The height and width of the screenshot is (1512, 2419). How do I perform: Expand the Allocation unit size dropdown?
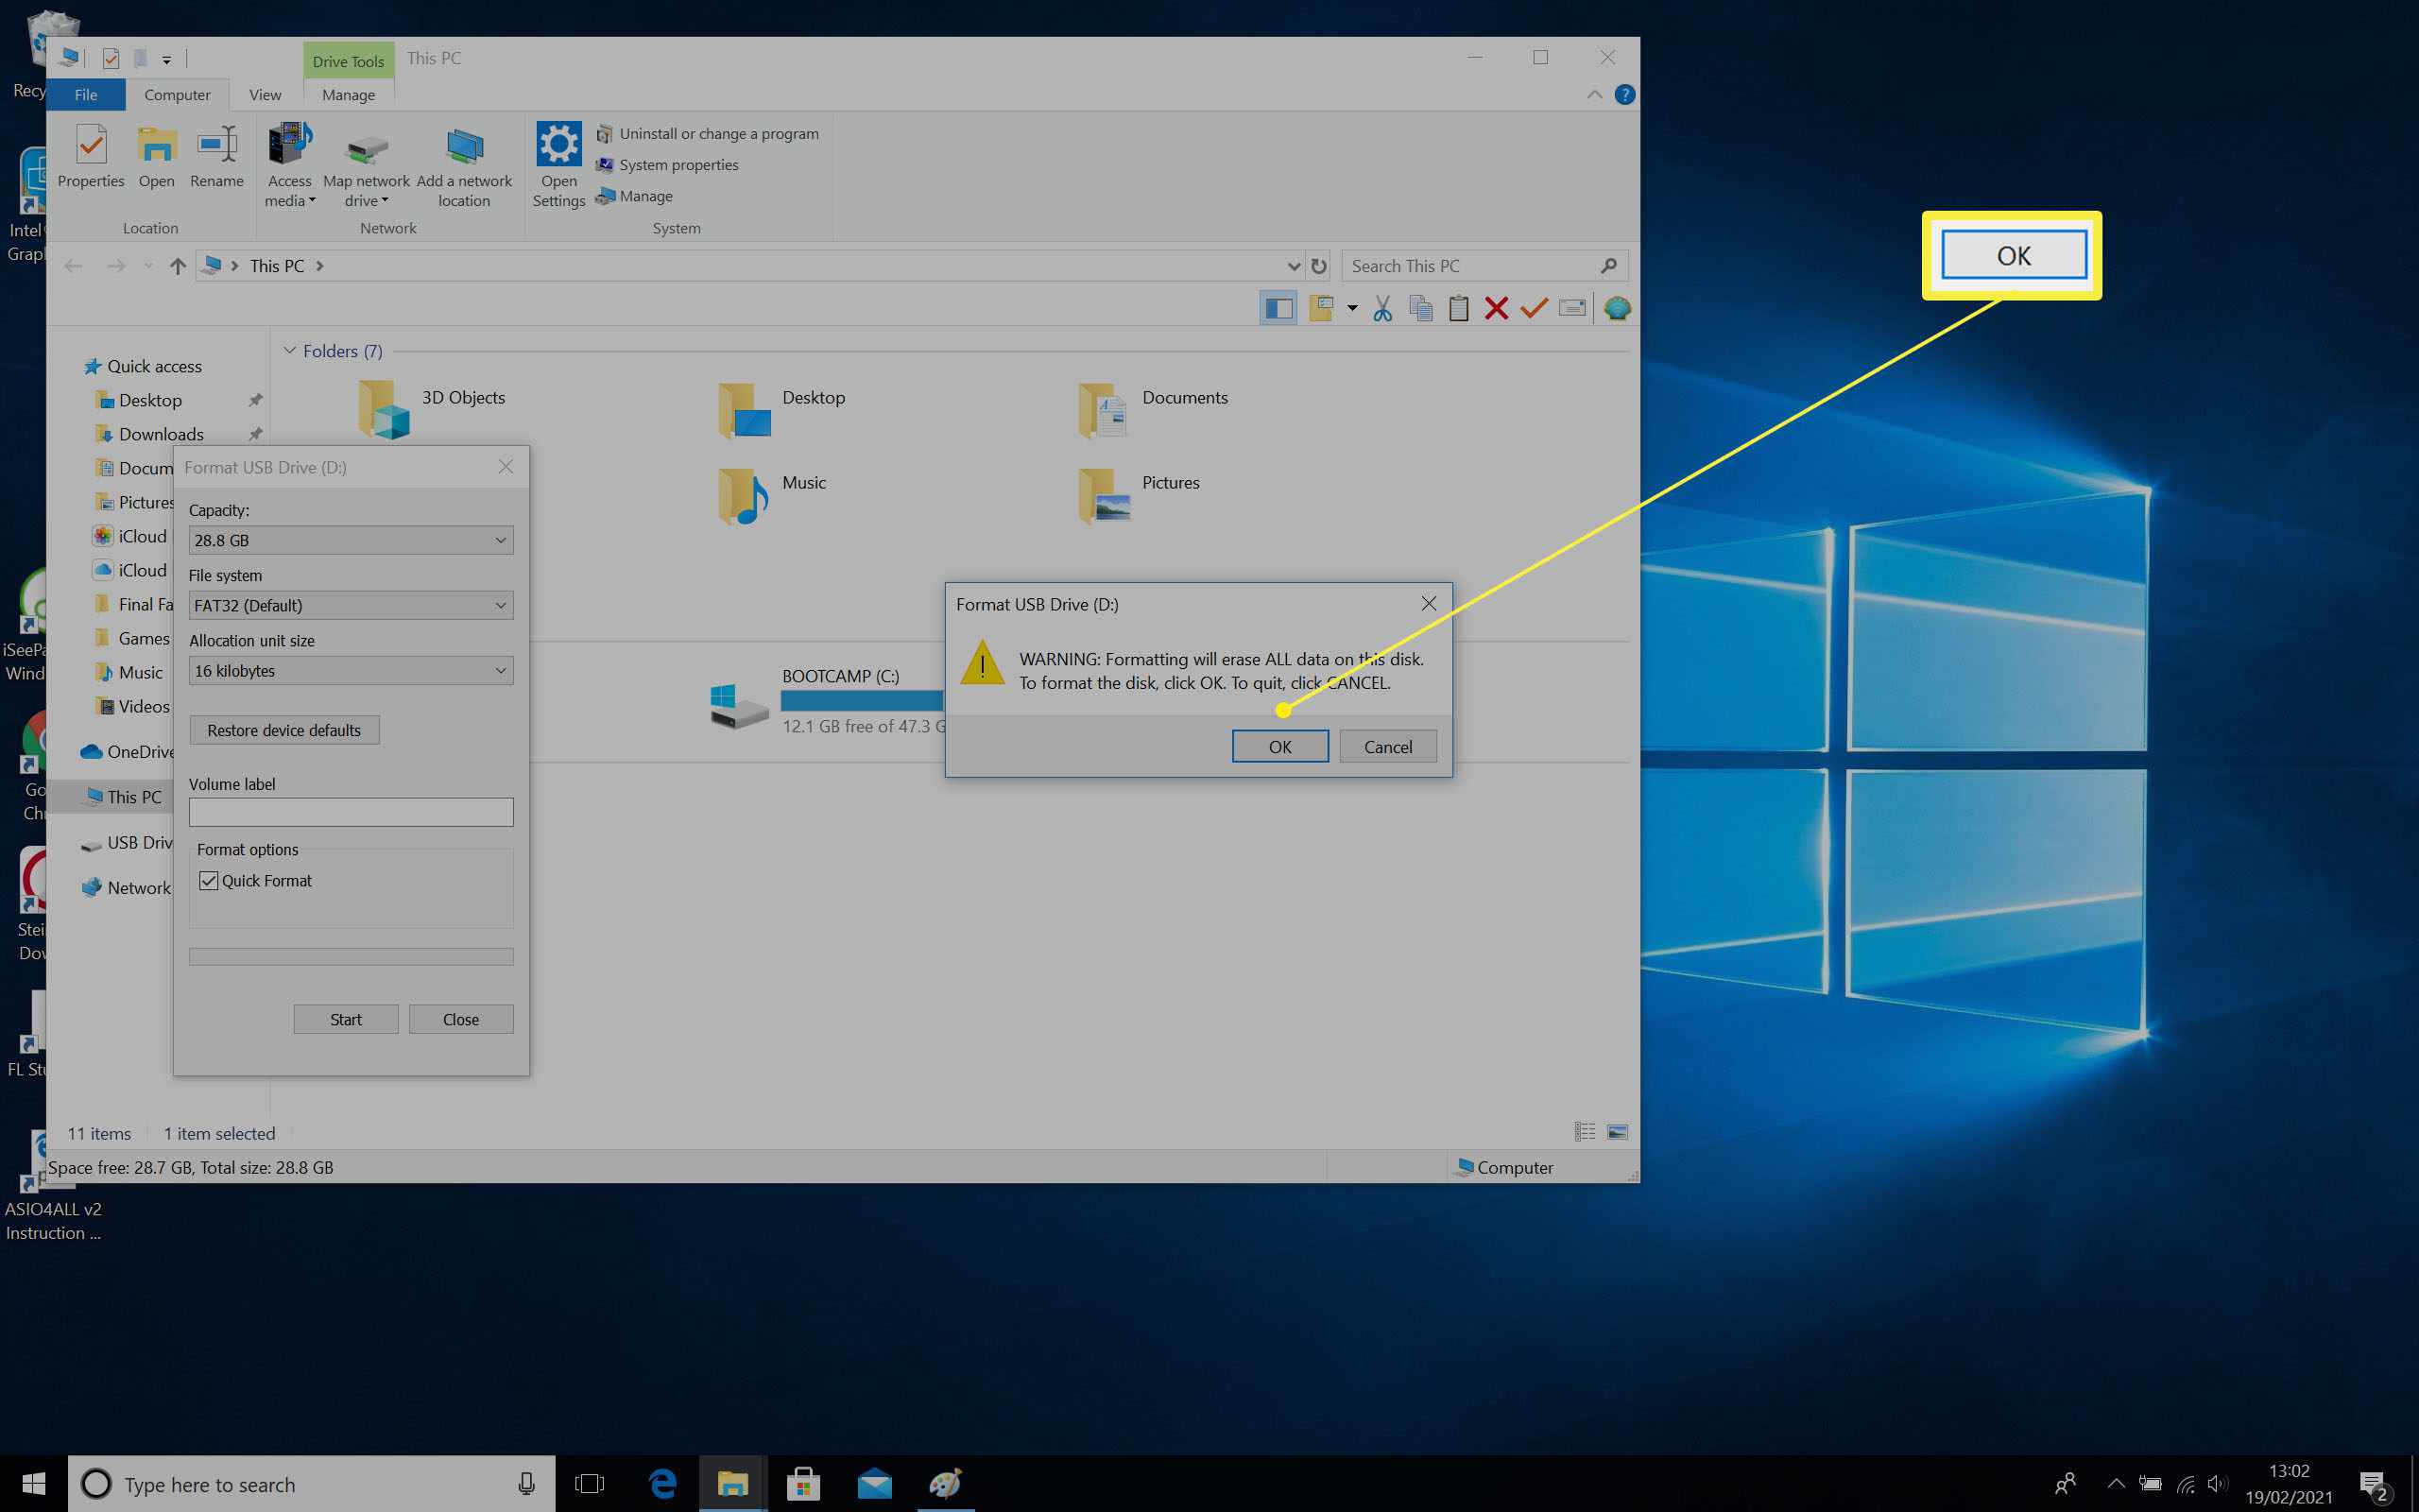[500, 669]
